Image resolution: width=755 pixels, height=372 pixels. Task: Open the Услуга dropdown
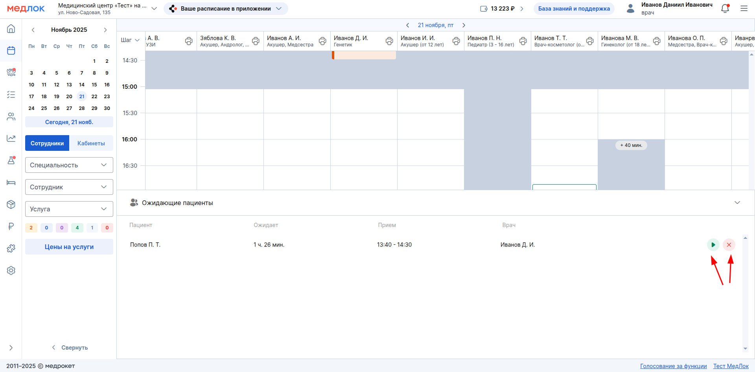tap(69, 209)
